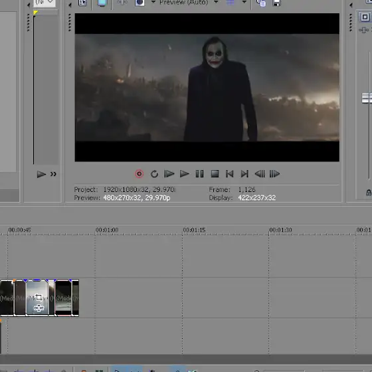This screenshot has height=372, width=372.
Task: Pause the preview playback
Action: coord(199,174)
